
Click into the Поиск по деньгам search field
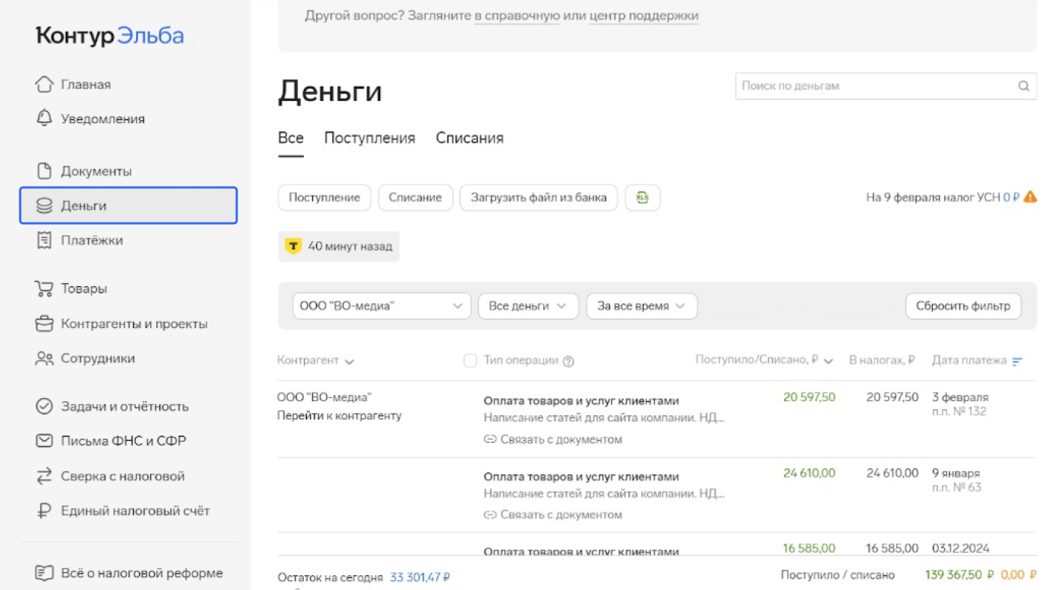point(874,86)
